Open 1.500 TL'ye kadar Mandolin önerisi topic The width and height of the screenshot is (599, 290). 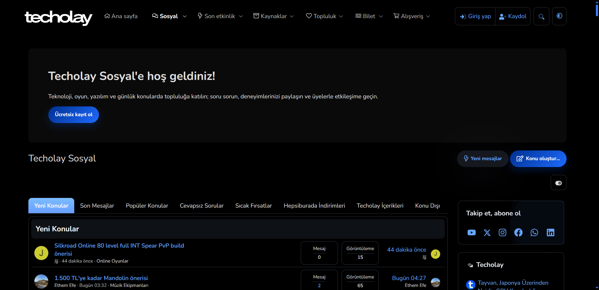[101, 278]
